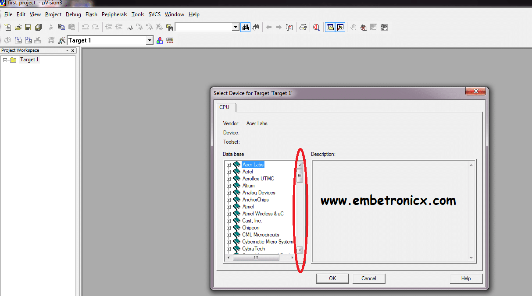Screen dimensions: 532x296
Task: Open the Debug menu
Action: click(x=73, y=14)
